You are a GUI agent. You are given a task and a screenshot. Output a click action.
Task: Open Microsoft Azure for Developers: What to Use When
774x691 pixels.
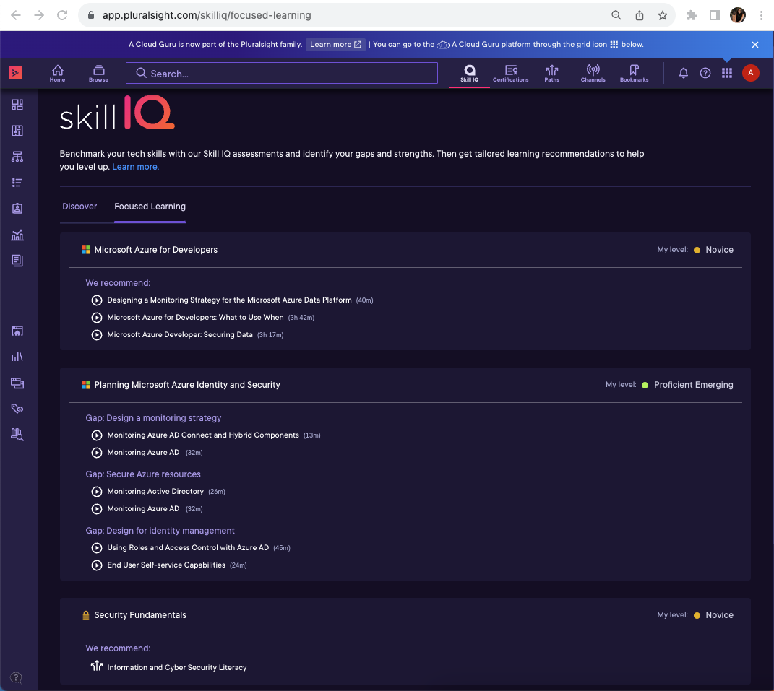point(195,317)
